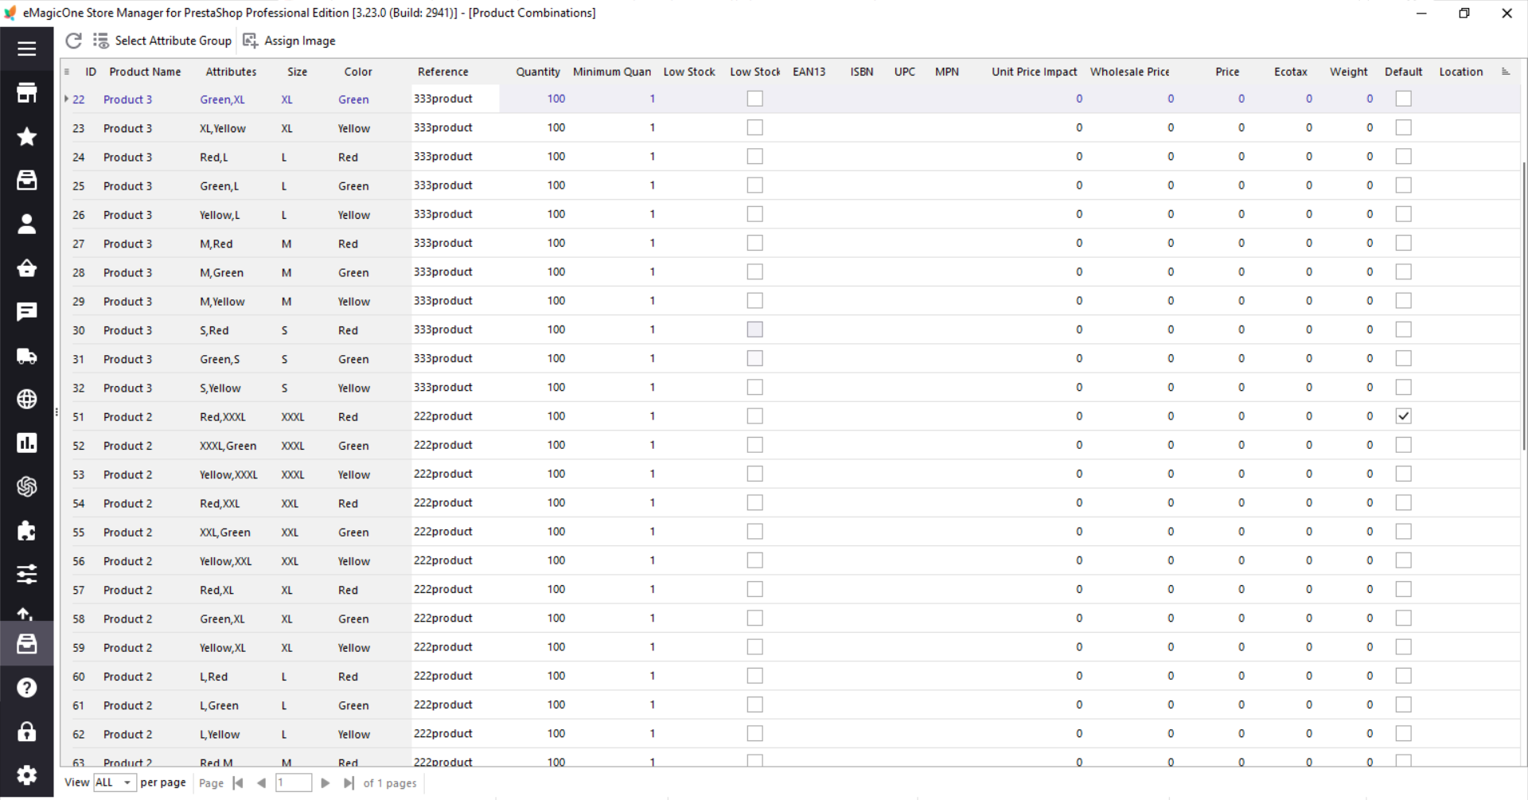
Task: Click Select Attribute Group button
Action: point(162,41)
